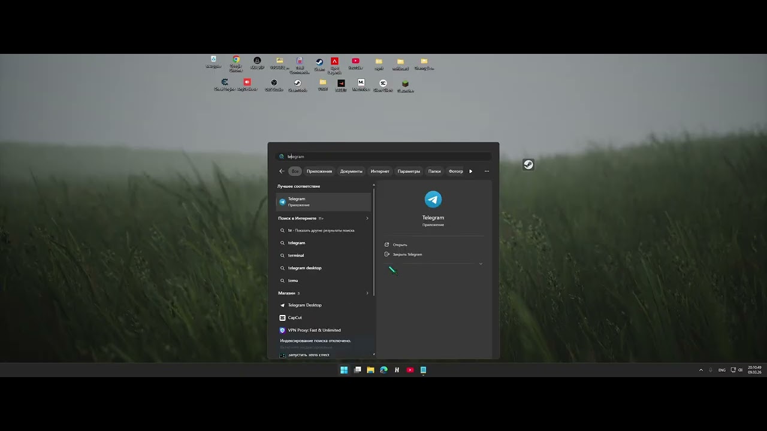
Task: Expand the Store results section
Action: [x=367, y=293]
